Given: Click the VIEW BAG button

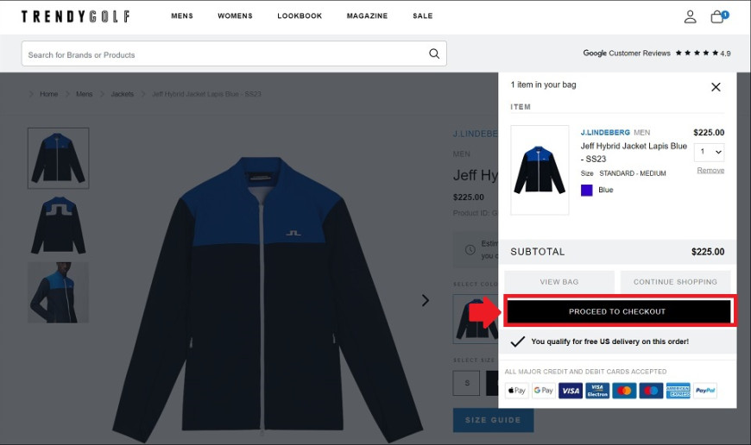Looking at the screenshot, I should coord(559,282).
